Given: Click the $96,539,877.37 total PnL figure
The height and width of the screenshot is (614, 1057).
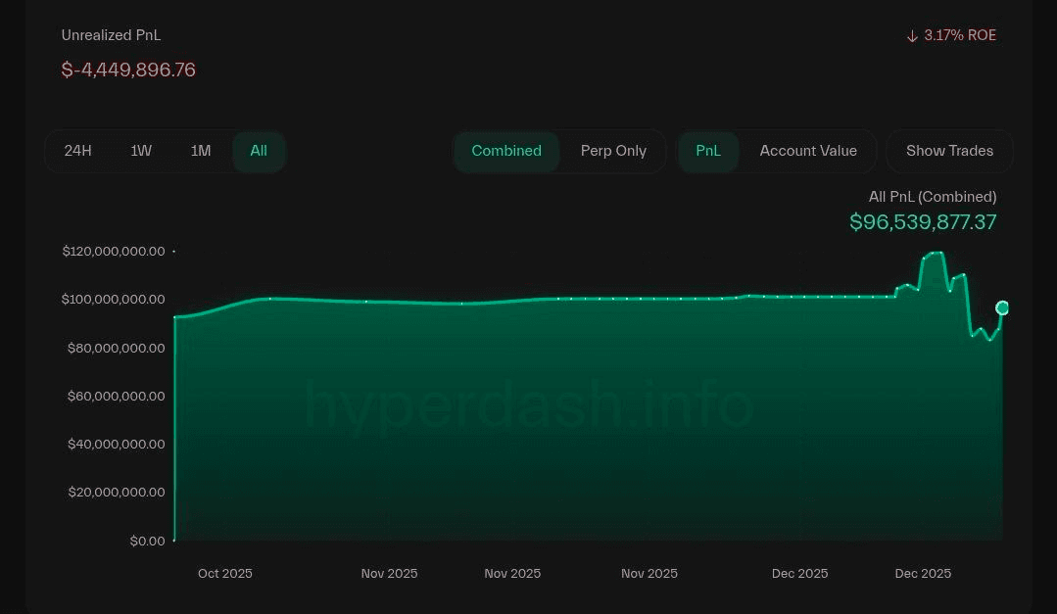Looking at the screenshot, I should pos(923,222).
